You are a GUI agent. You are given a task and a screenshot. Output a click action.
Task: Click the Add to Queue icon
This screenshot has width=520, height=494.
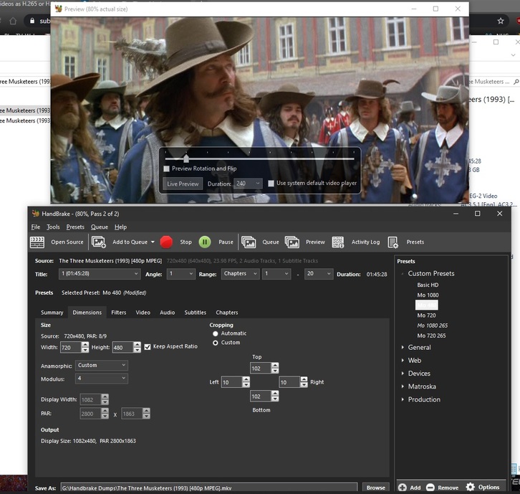coord(99,242)
